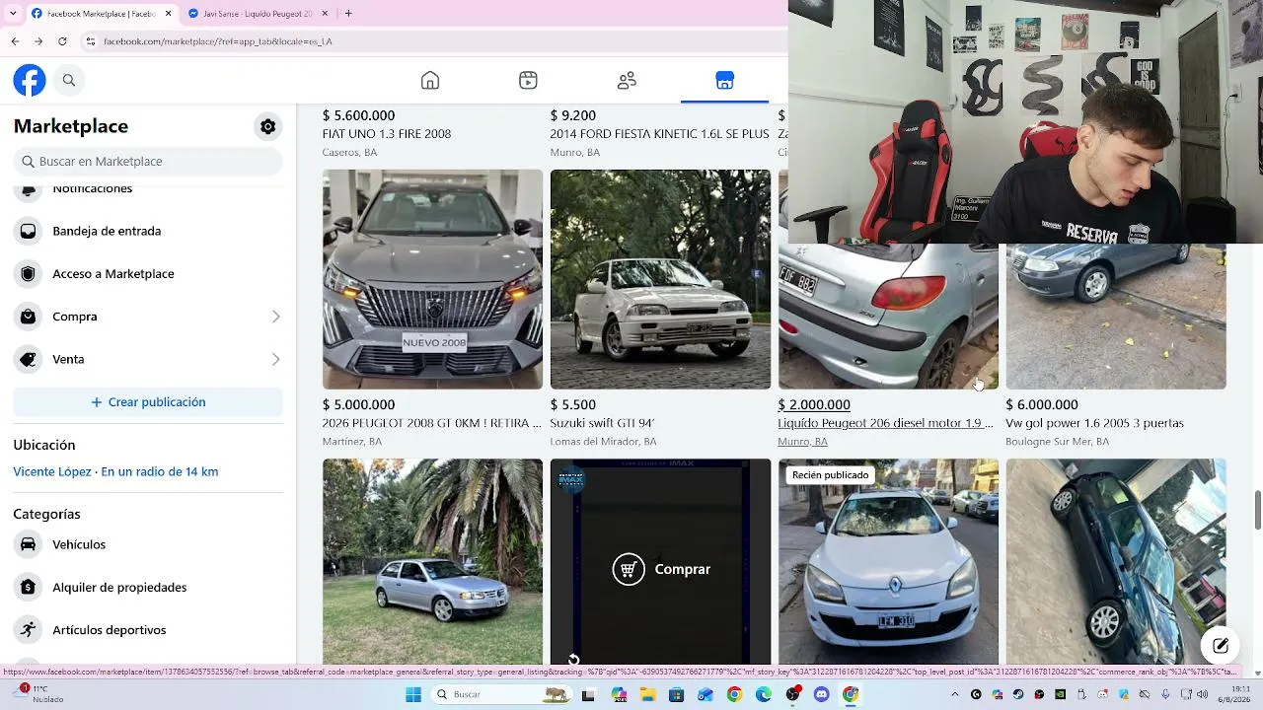Open the Nuevo 2008 Peugeot listing photo

pos(432,279)
